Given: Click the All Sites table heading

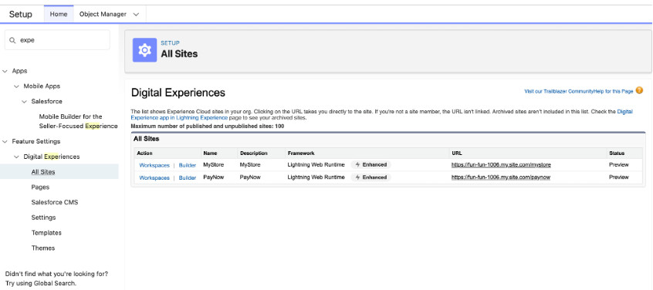Looking at the screenshot, I should (146, 139).
